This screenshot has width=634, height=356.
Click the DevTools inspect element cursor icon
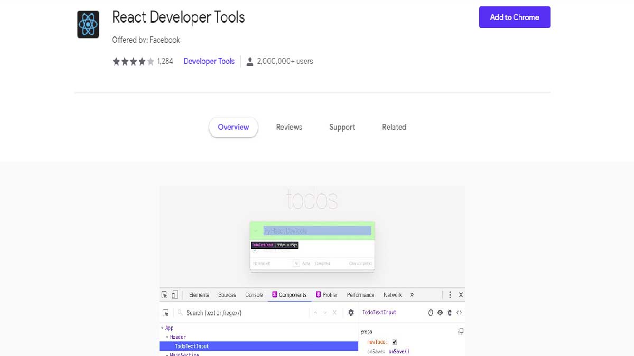(x=164, y=295)
